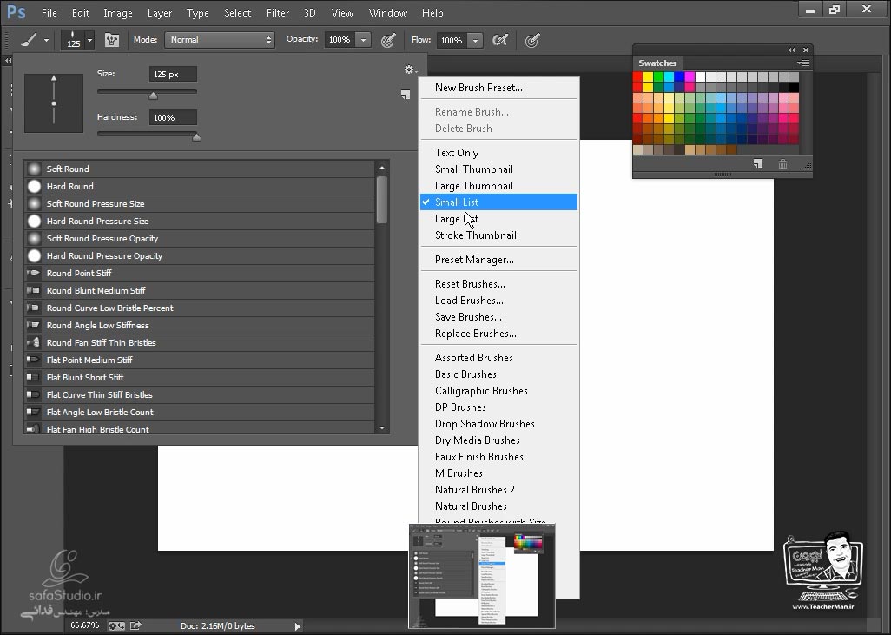This screenshot has height=635, width=891.
Task: Open the Image menu
Action: [x=118, y=12]
